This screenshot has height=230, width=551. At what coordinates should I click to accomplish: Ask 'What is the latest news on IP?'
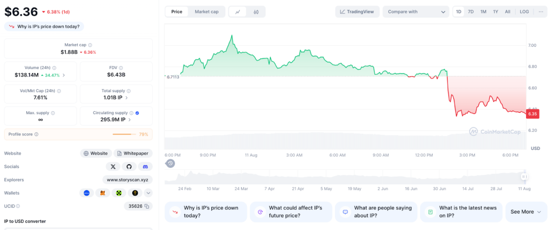461,212
